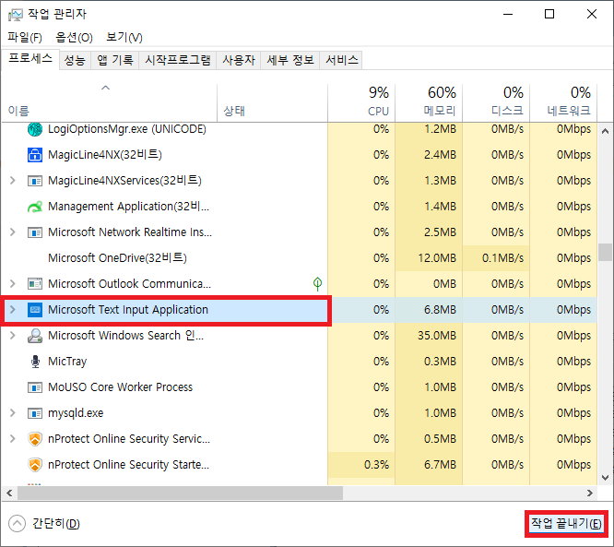Switch to the 성능 tab
Viewport: 614px width, 547px height.
(x=75, y=60)
